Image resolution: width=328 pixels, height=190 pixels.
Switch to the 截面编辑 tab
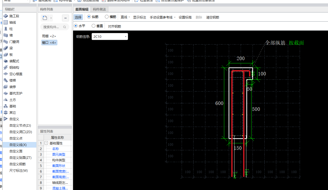82,9
